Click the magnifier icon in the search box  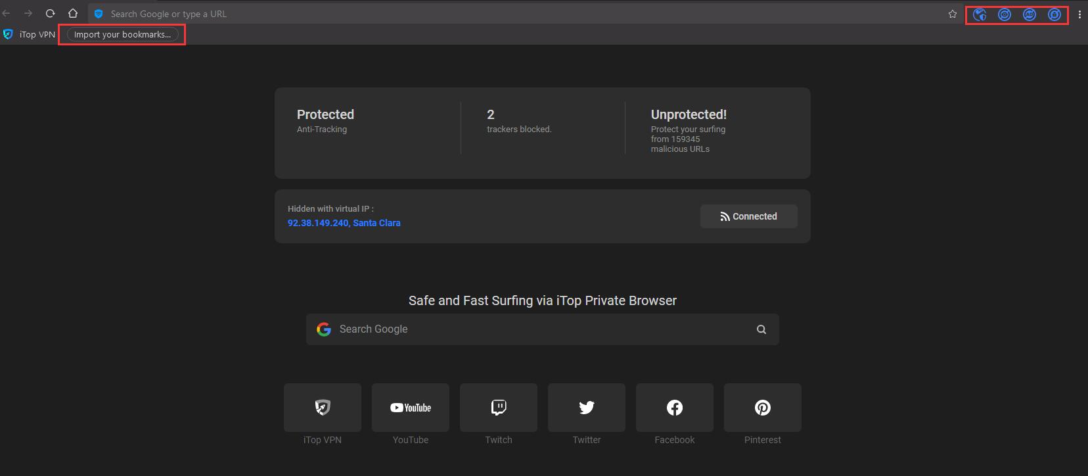point(761,329)
